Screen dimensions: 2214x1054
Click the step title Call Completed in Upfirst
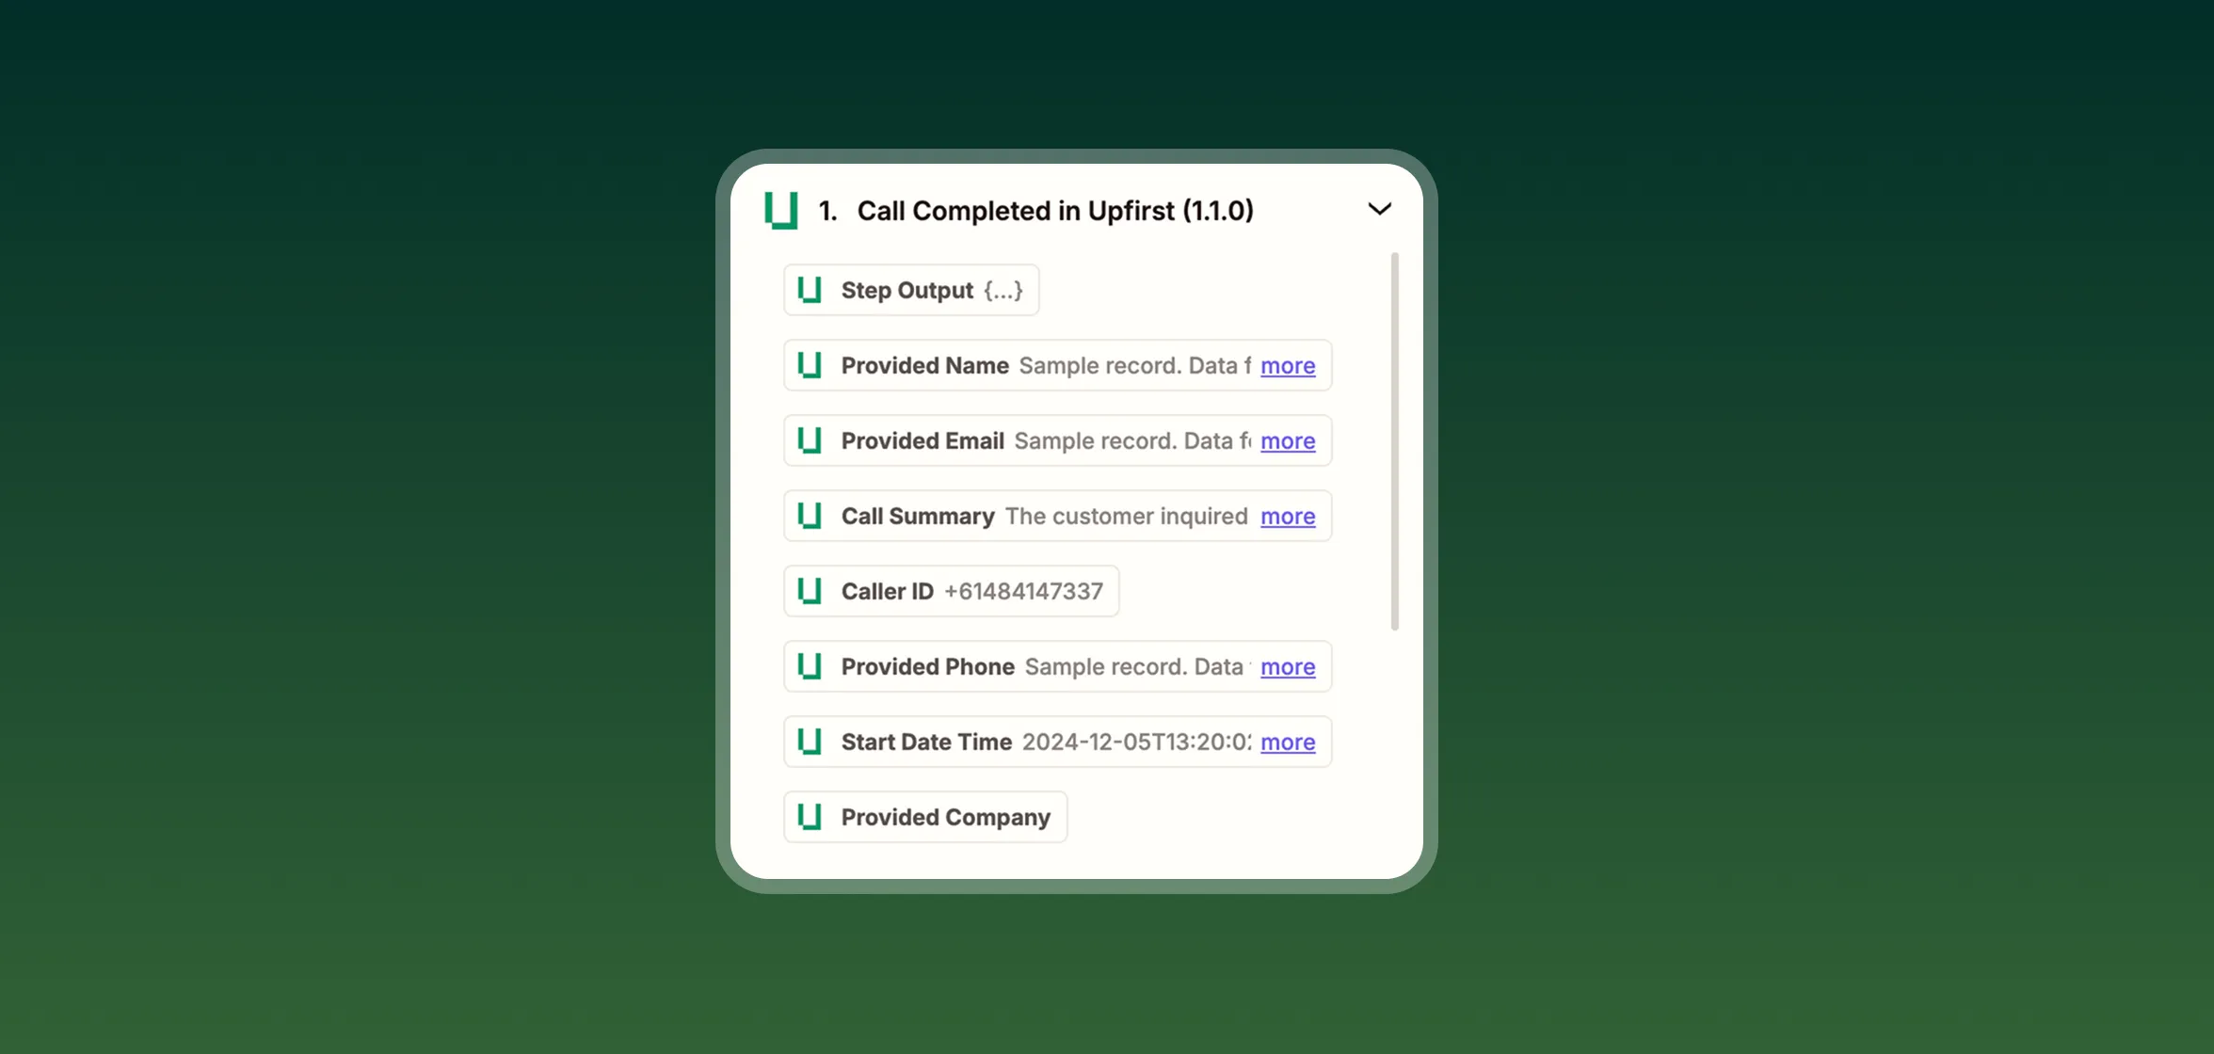tap(1054, 209)
